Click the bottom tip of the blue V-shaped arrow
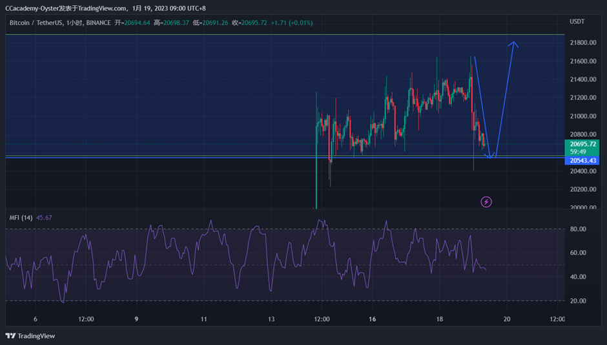The width and height of the screenshot is (607, 345). click(x=491, y=157)
